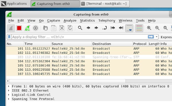Open the Applications menu in the panel

pyautogui.click(x=14, y=4)
